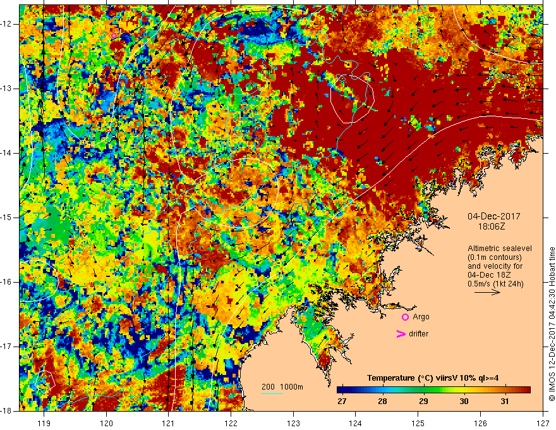556x430 pixels.
Task: Click the magenta drifter marker in the legend
Action: click(x=401, y=334)
